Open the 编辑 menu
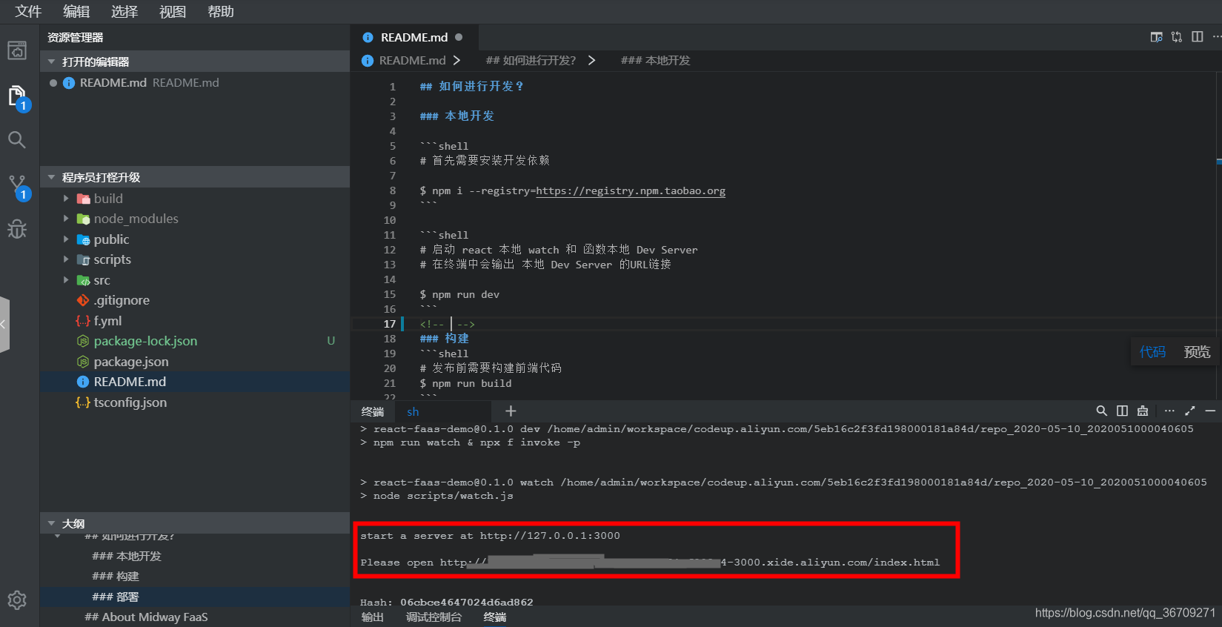The image size is (1222, 627). click(x=76, y=12)
